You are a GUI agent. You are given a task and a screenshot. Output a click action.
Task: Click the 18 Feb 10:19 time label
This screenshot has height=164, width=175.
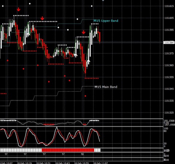coord(24,163)
